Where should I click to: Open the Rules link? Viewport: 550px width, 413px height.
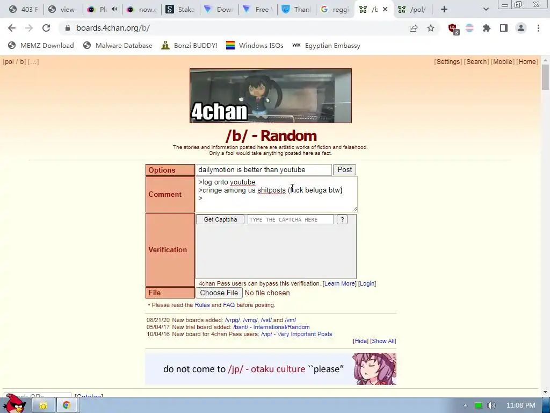click(x=202, y=305)
